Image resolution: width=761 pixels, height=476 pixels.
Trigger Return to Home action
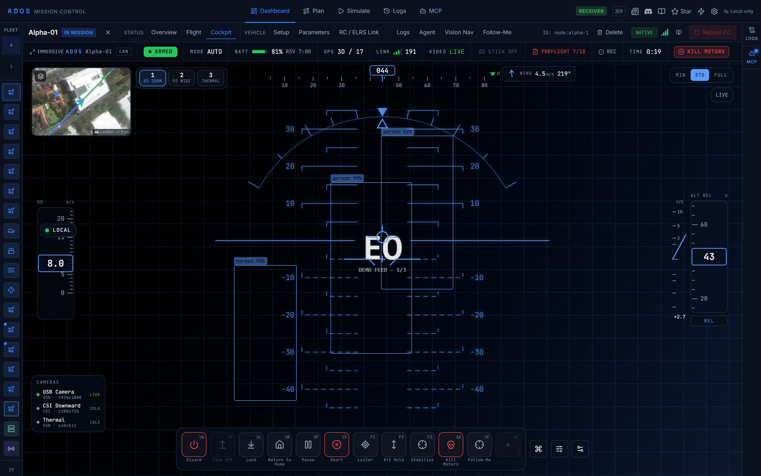point(280,445)
